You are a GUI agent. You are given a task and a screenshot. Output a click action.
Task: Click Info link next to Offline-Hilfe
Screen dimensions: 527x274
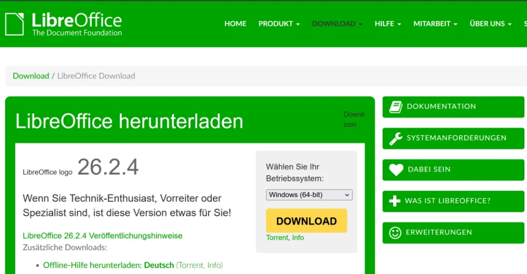click(x=214, y=265)
